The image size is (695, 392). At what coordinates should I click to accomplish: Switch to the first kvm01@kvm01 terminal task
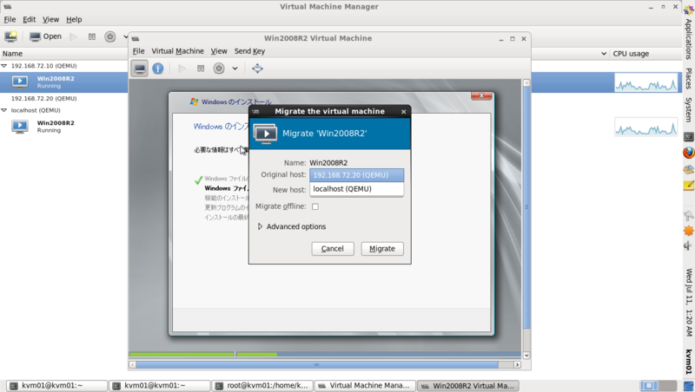pos(56,386)
